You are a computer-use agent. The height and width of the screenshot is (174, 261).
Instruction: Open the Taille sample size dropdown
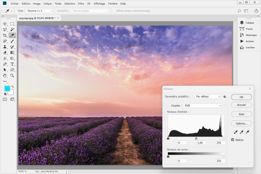click(40, 11)
